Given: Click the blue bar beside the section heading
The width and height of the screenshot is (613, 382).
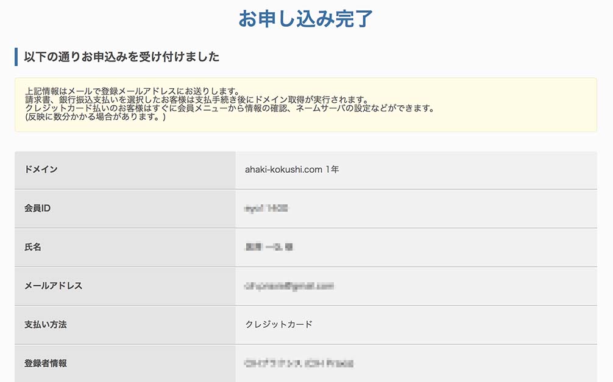Looking at the screenshot, I should click(16, 57).
